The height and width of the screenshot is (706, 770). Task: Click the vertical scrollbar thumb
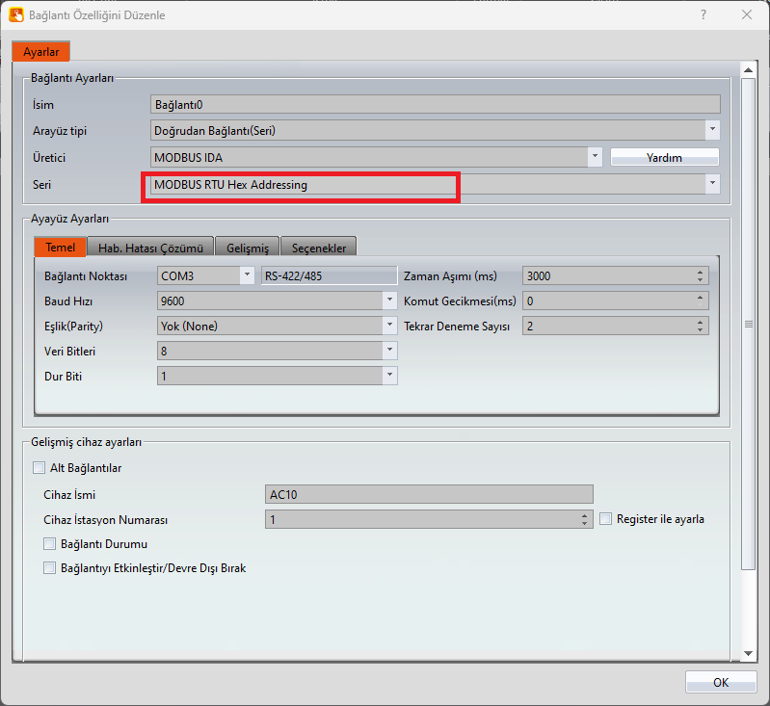(748, 324)
